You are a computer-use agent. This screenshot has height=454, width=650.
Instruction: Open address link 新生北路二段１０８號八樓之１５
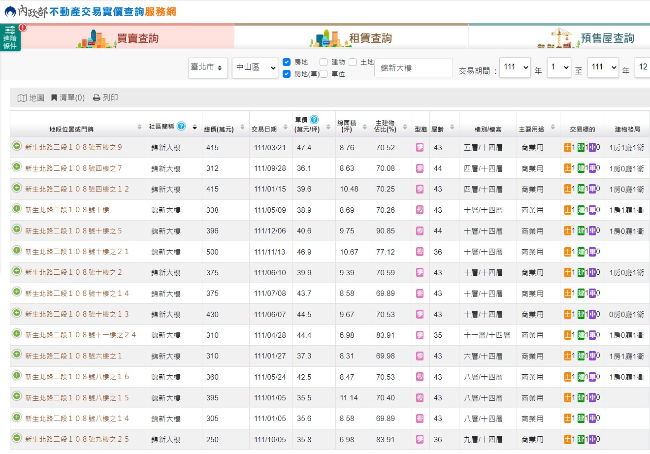(x=77, y=398)
